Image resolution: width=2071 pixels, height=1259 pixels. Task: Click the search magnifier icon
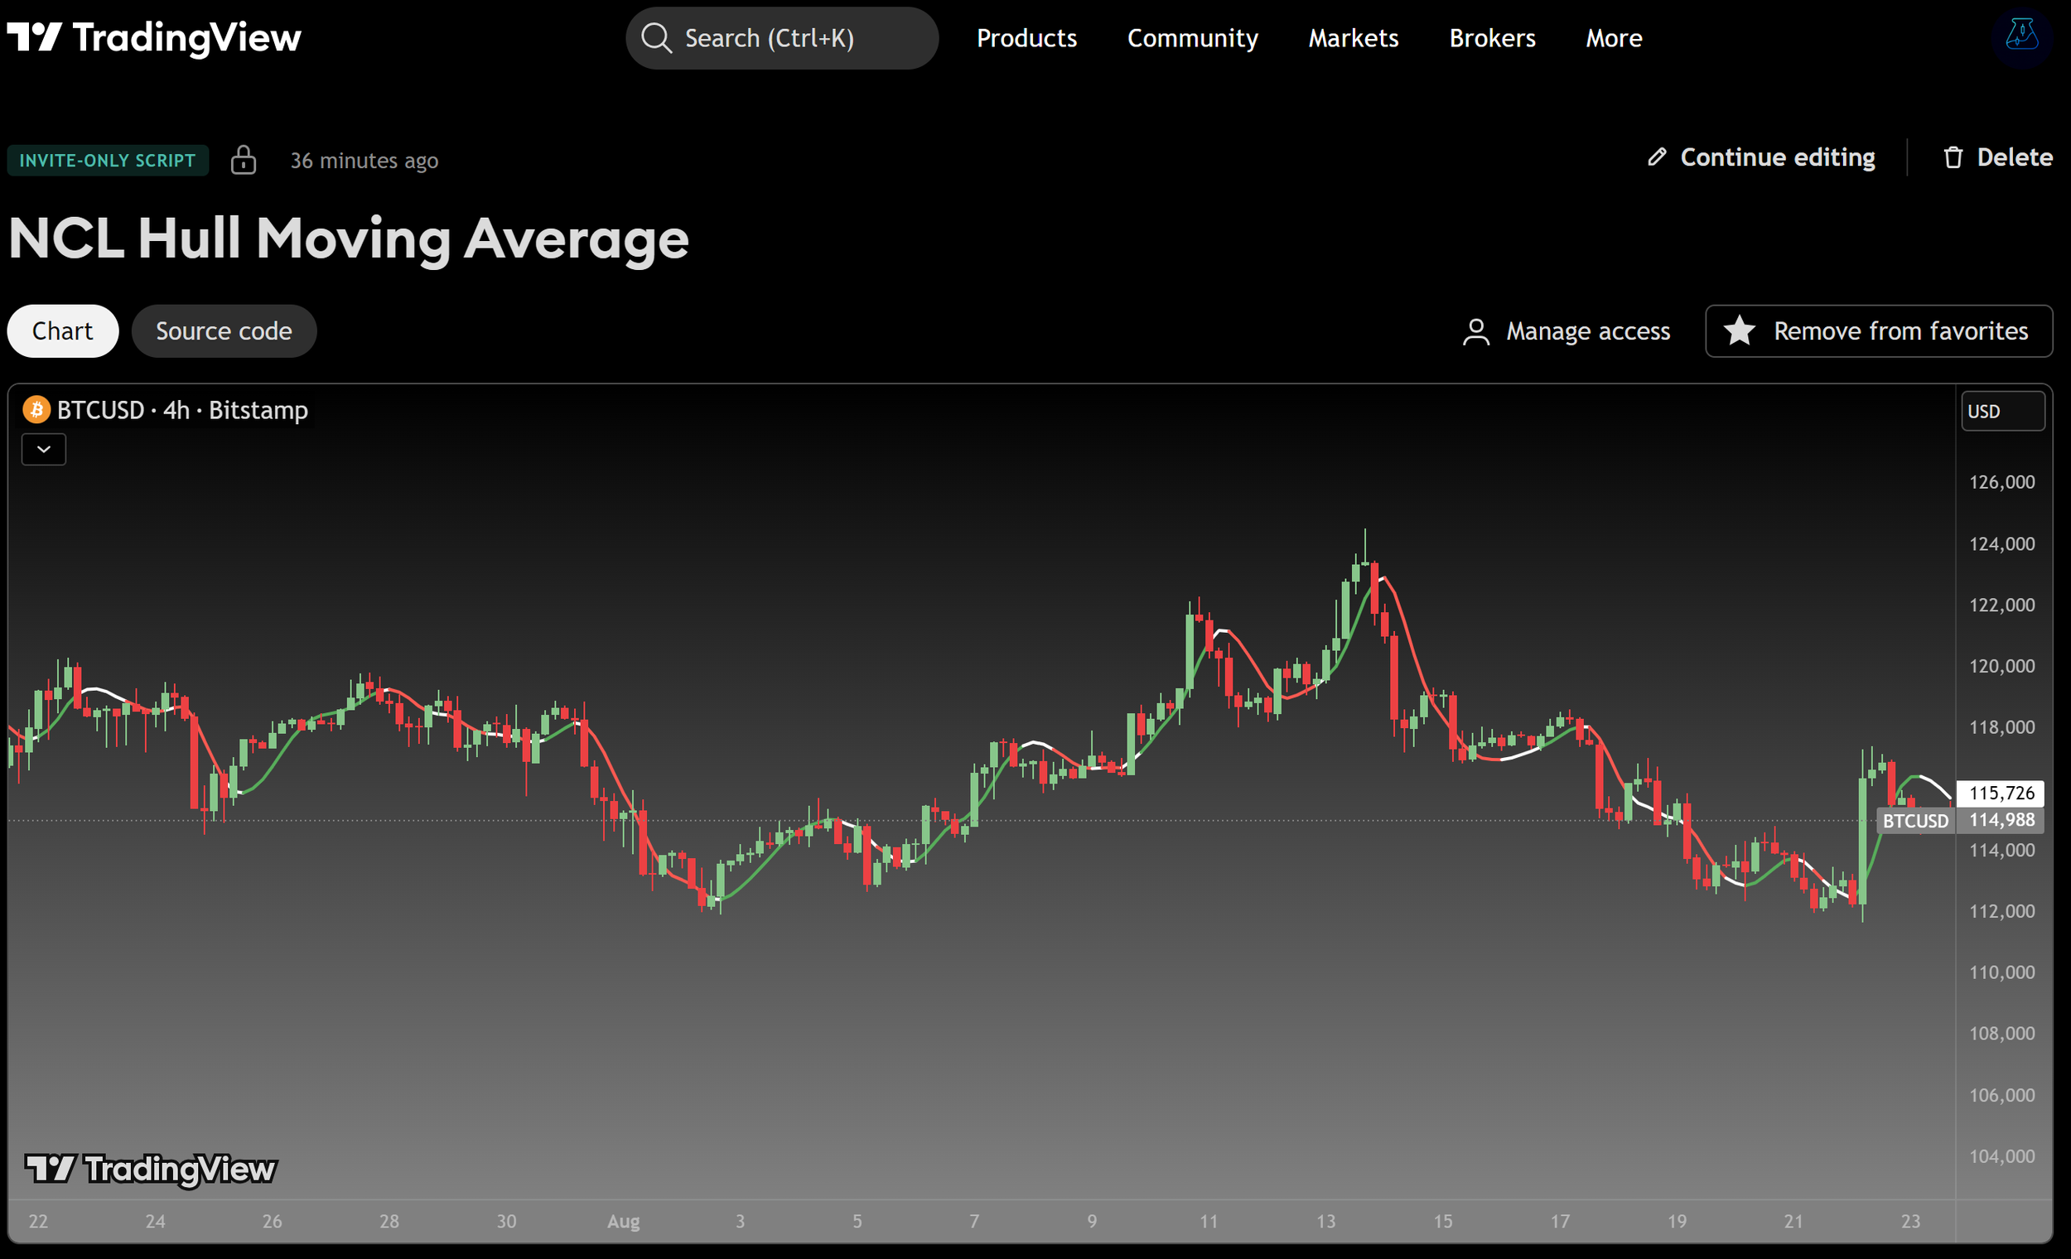[x=655, y=38]
